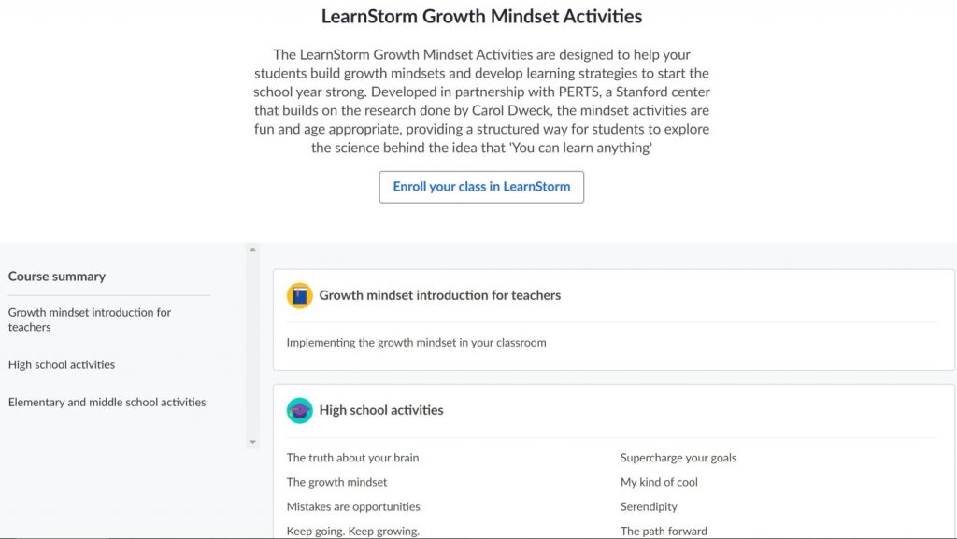This screenshot has width=957, height=539.
Task: Open Supercharge your goals lesson
Action: [x=678, y=458]
